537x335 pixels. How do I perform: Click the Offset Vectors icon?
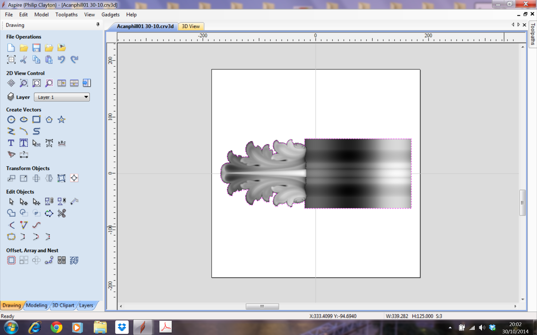[x=11, y=260]
